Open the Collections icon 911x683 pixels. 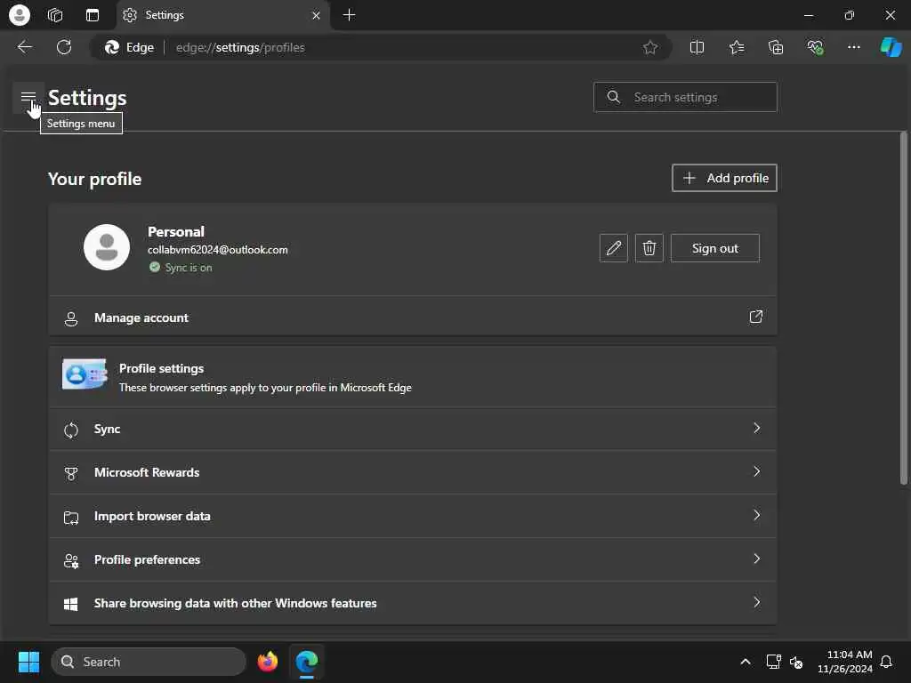(x=776, y=48)
